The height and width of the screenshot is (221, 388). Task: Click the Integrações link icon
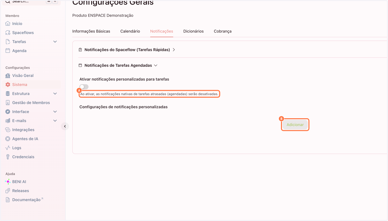[8, 130]
